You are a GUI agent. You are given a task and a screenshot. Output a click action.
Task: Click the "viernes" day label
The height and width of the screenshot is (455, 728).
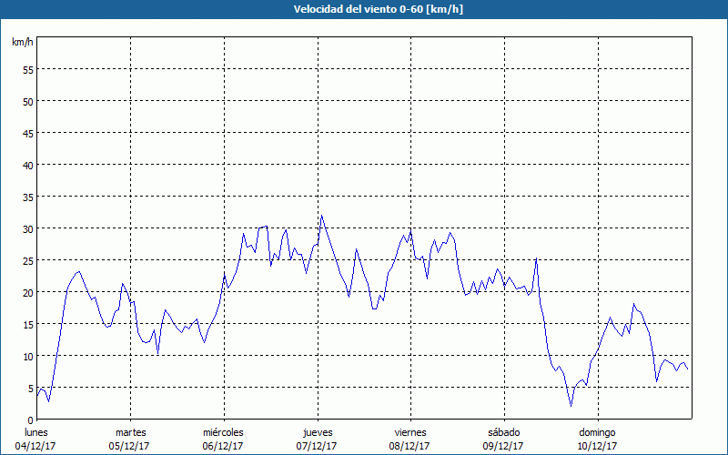[x=409, y=432]
